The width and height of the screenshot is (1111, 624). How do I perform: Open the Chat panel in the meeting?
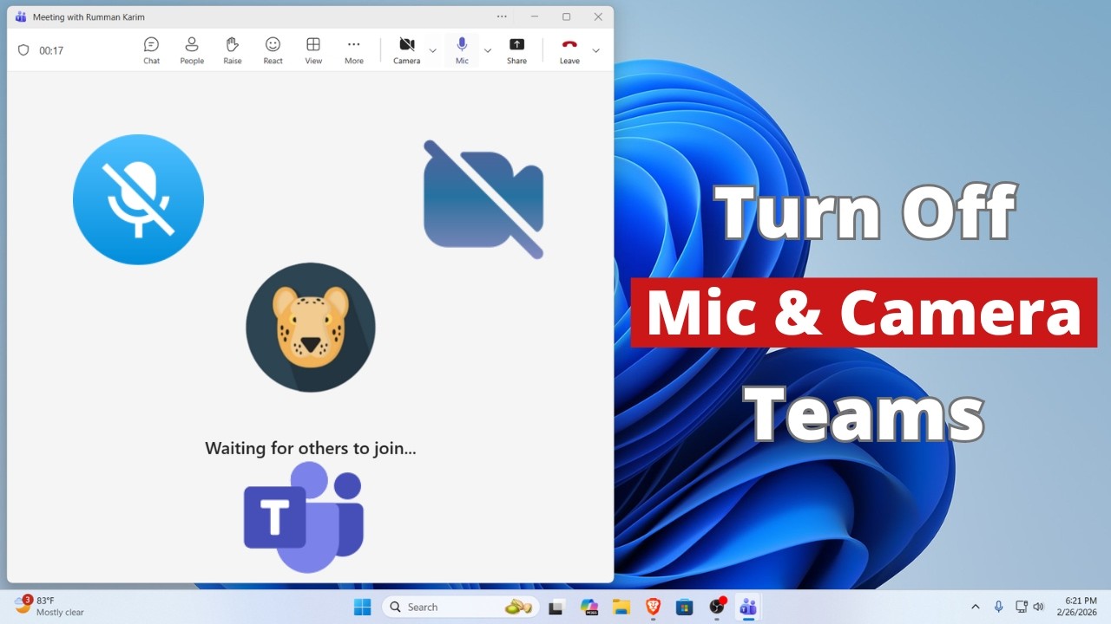(151, 50)
